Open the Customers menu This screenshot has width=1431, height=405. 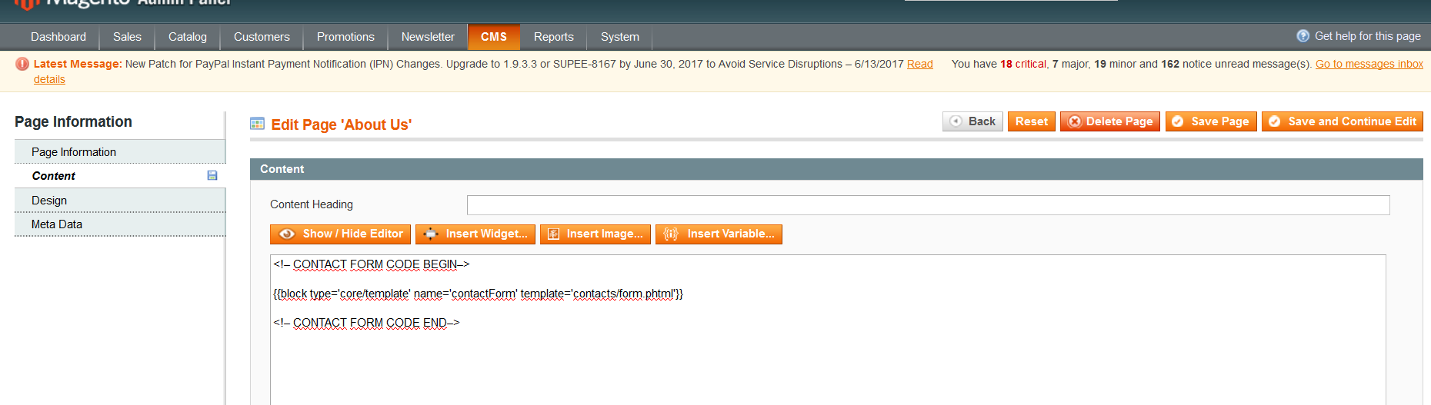click(262, 37)
